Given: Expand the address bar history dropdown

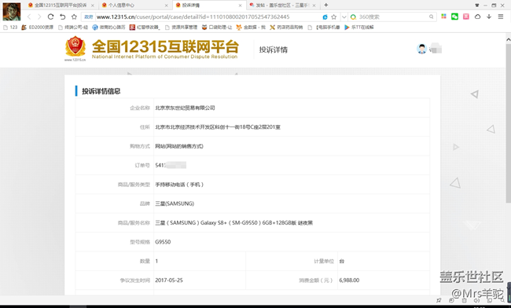Looking at the screenshot, I should tap(344, 17).
